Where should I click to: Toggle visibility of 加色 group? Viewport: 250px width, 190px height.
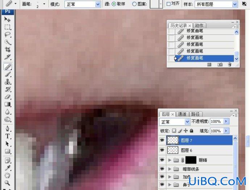click(x=162, y=177)
